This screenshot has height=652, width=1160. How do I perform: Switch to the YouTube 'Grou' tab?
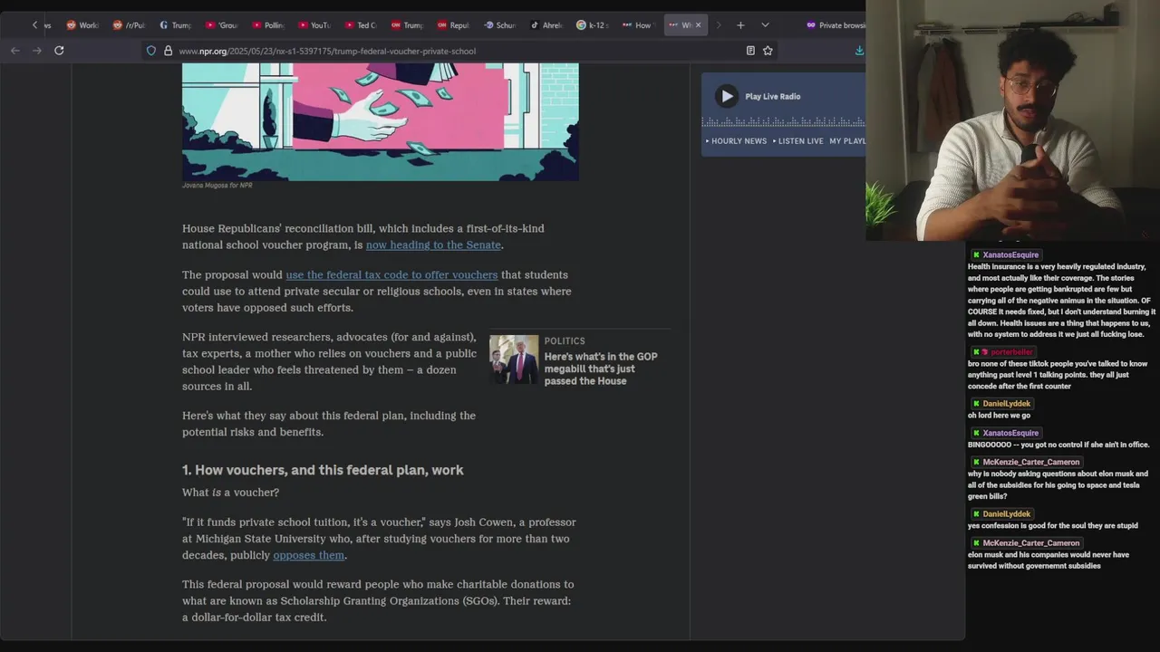tap(221, 25)
